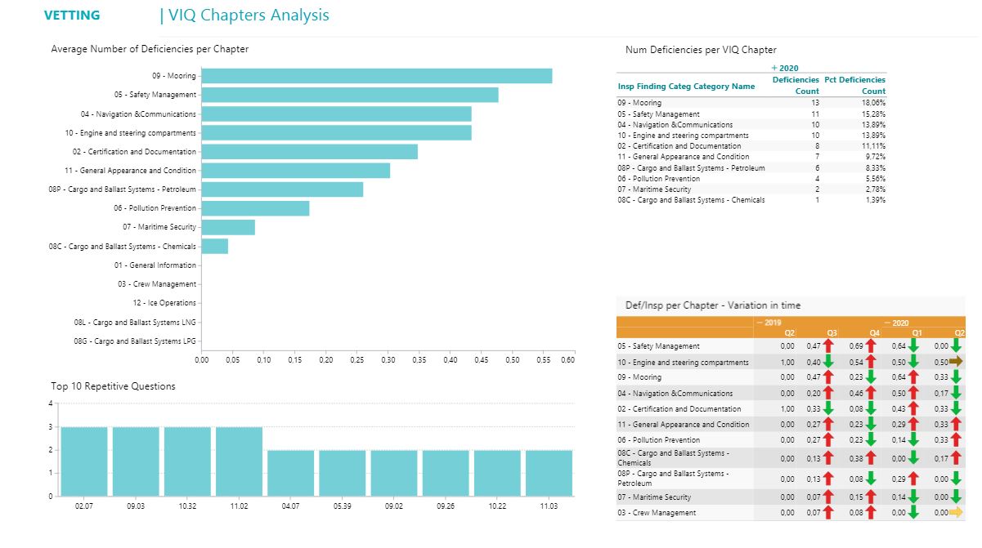Sort by Insp Finding Categ Category Name header
This screenshot has width=982, height=548.
pos(686,86)
